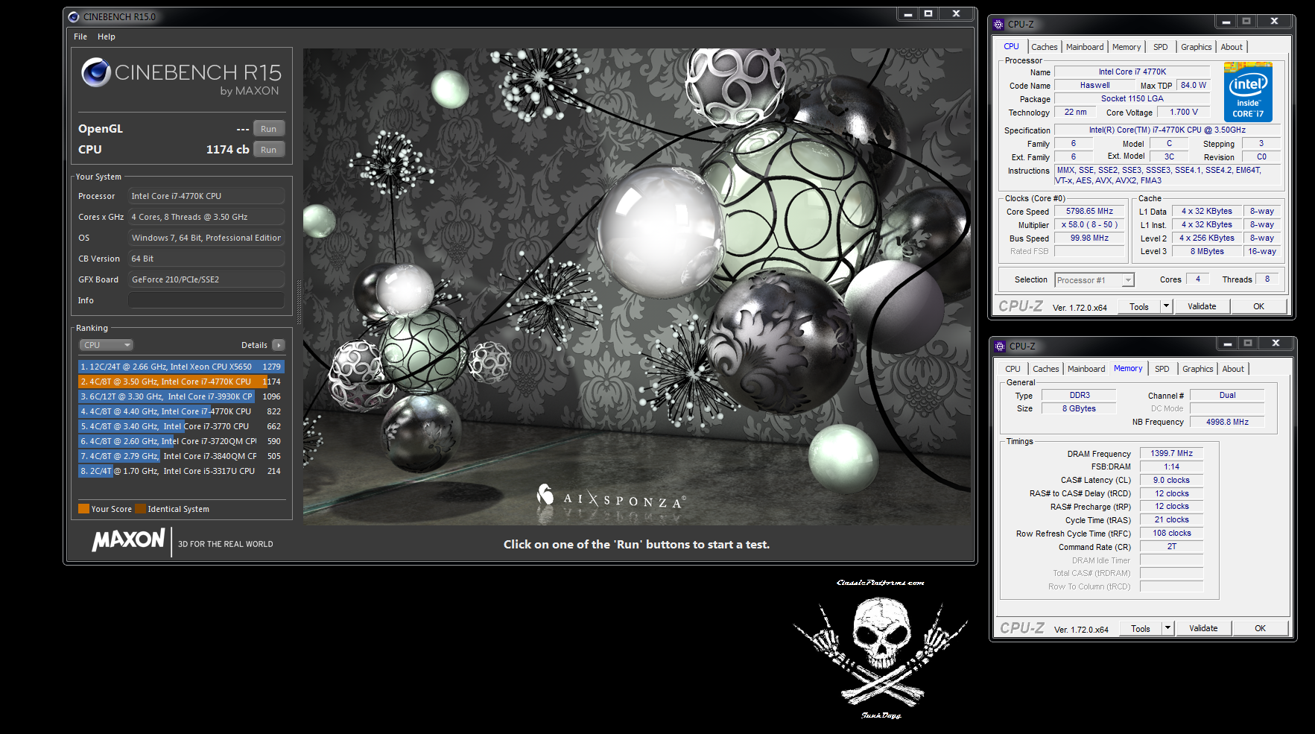Select ranking row Intel Core i7-3840QM
Image resolution: width=1315 pixels, height=734 pixels.
click(181, 456)
